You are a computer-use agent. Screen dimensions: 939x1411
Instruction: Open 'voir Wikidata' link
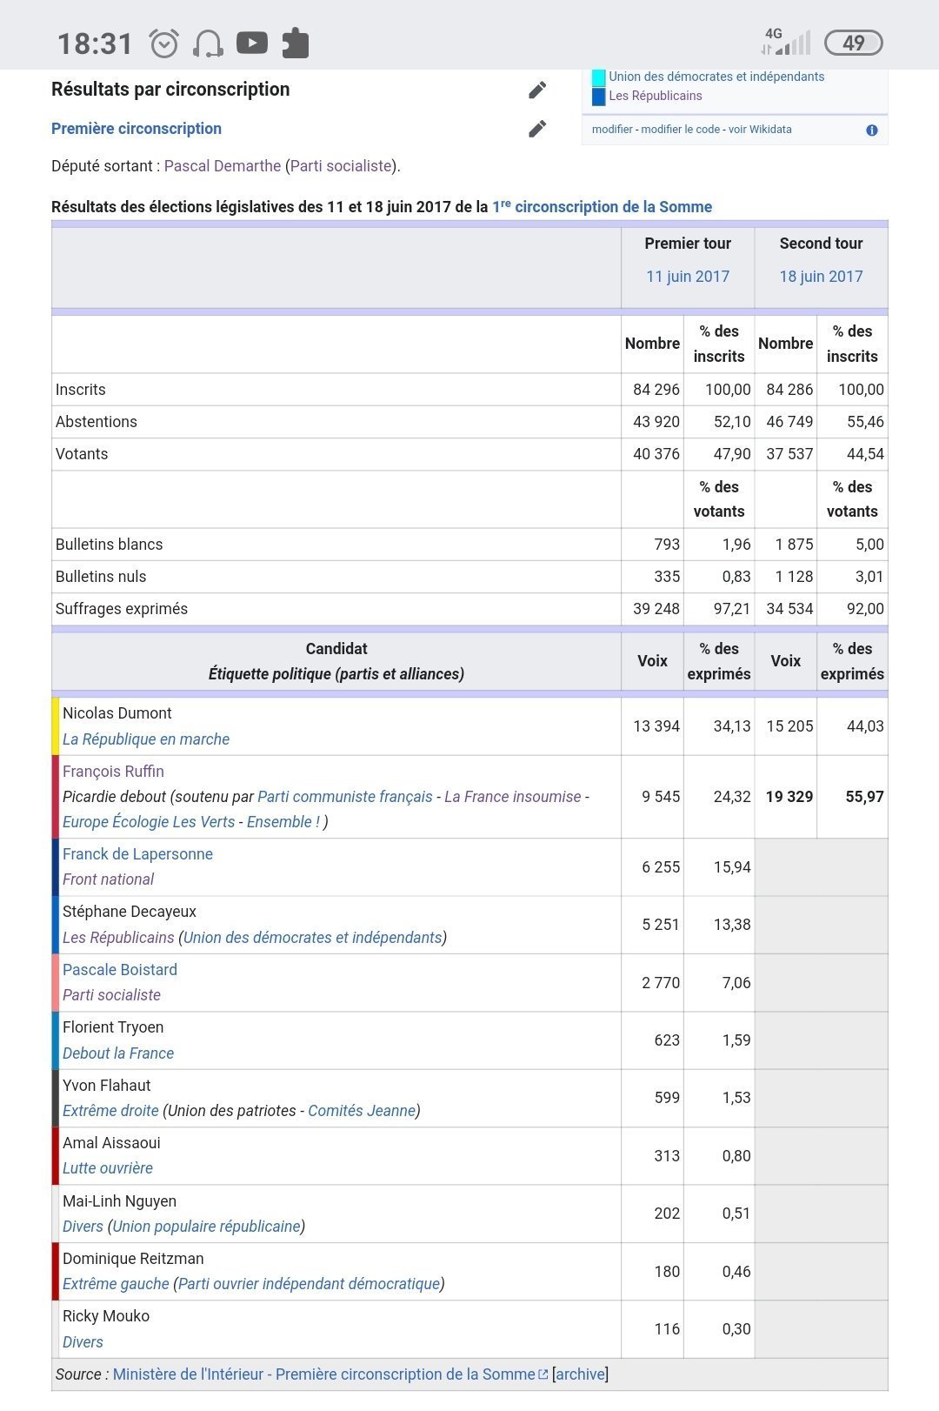click(760, 130)
